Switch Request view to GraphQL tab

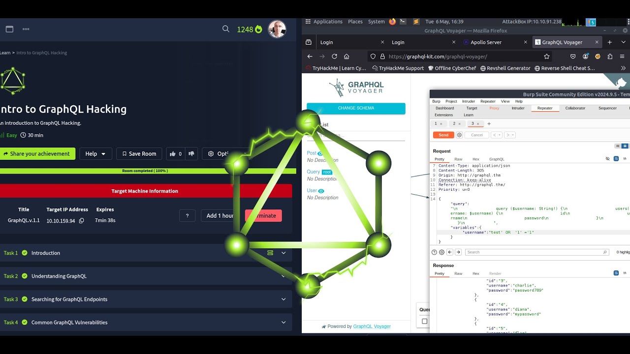coord(497,159)
